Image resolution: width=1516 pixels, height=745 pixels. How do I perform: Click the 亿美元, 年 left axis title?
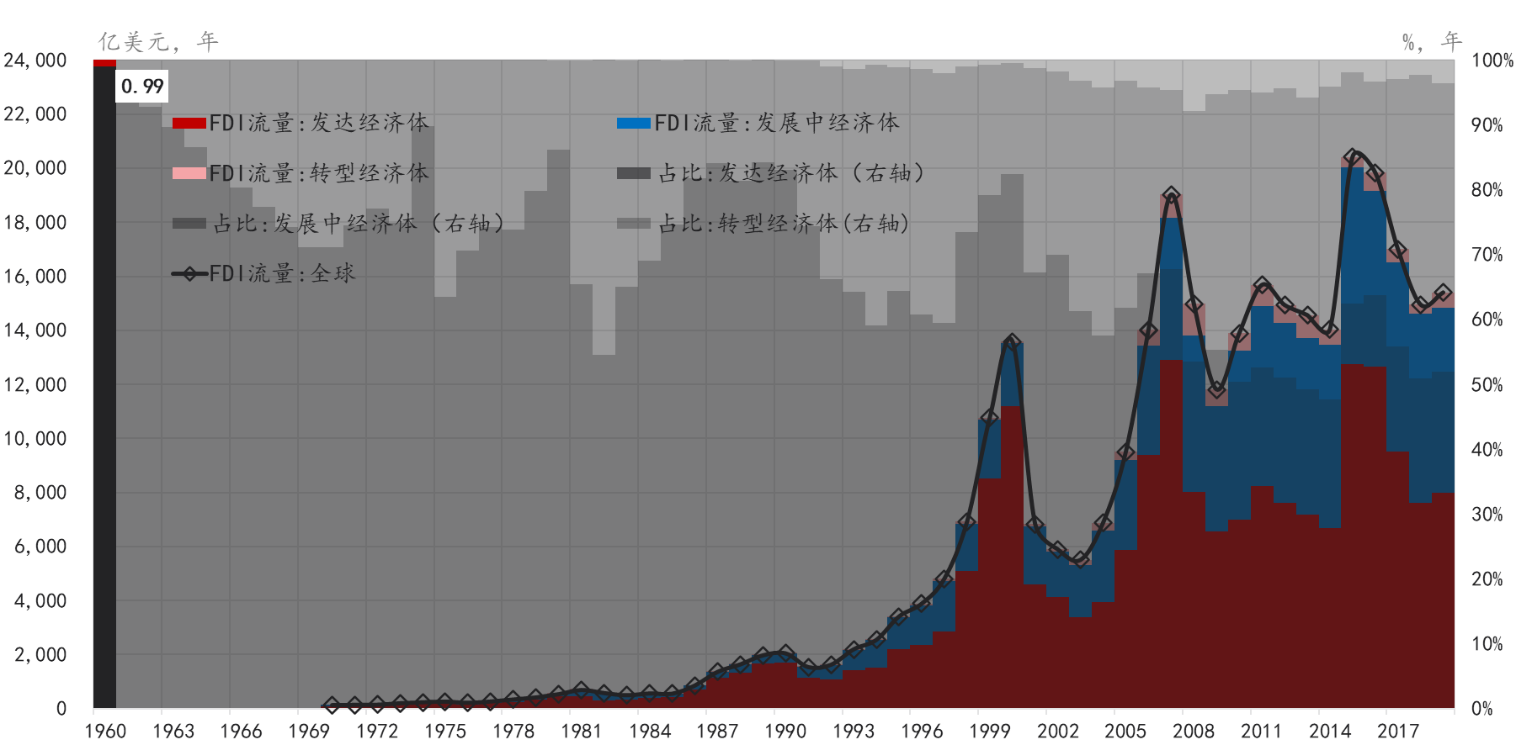[158, 42]
